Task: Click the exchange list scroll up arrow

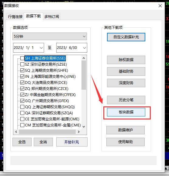Action: click(x=84, y=58)
